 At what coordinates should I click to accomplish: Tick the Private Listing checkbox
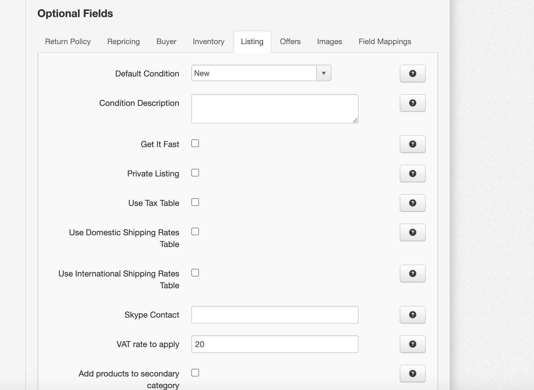[x=195, y=173]
